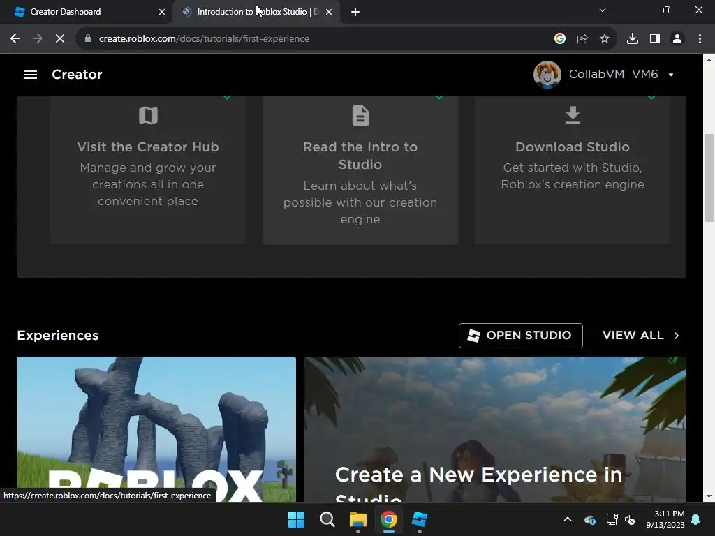Close the Creator Dashboard tab
Screen dimensions: 715x536
(161, 12)
